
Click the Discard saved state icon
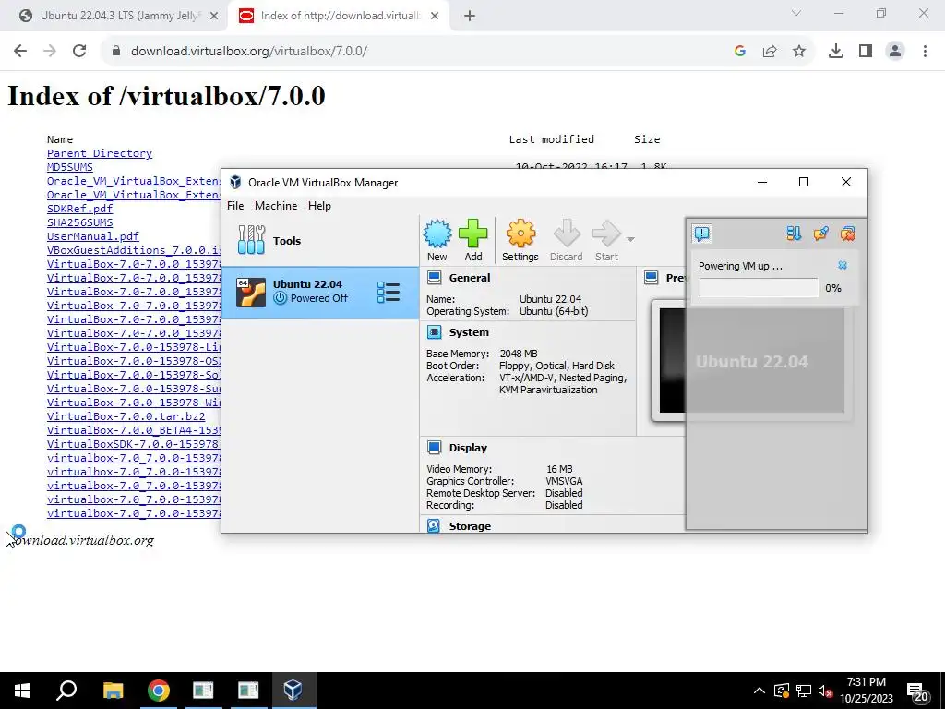point(567,234)
